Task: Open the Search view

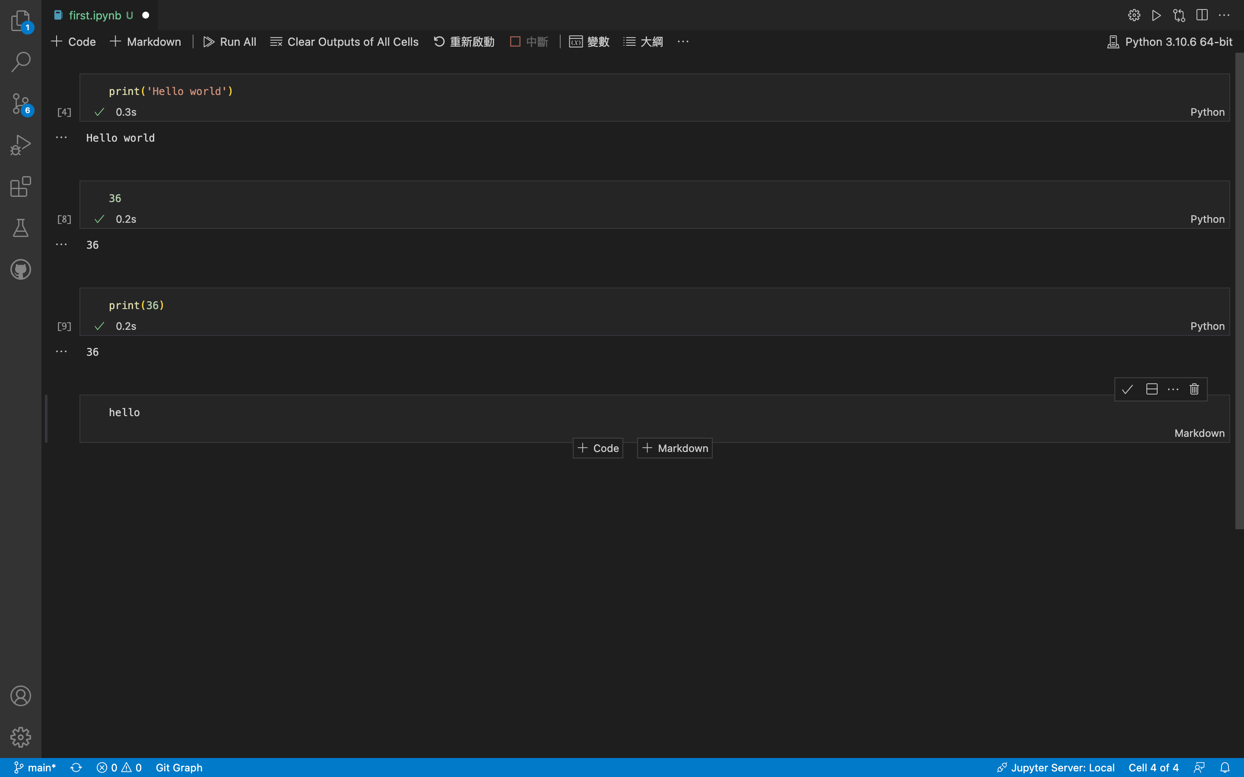Action: point(21,62)
